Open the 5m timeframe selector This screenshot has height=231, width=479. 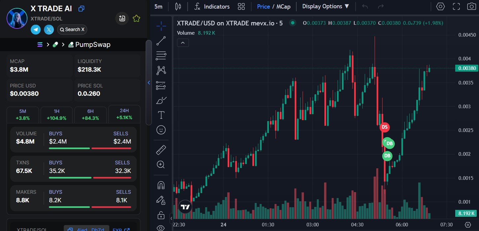click(159, 6)
